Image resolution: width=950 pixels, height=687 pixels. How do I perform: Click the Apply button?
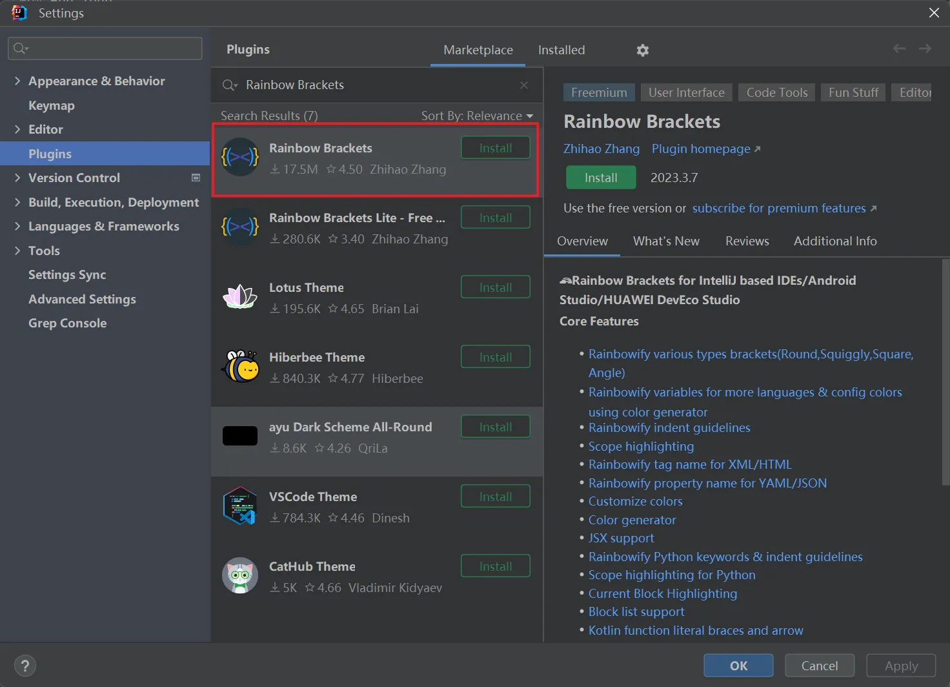901,666
